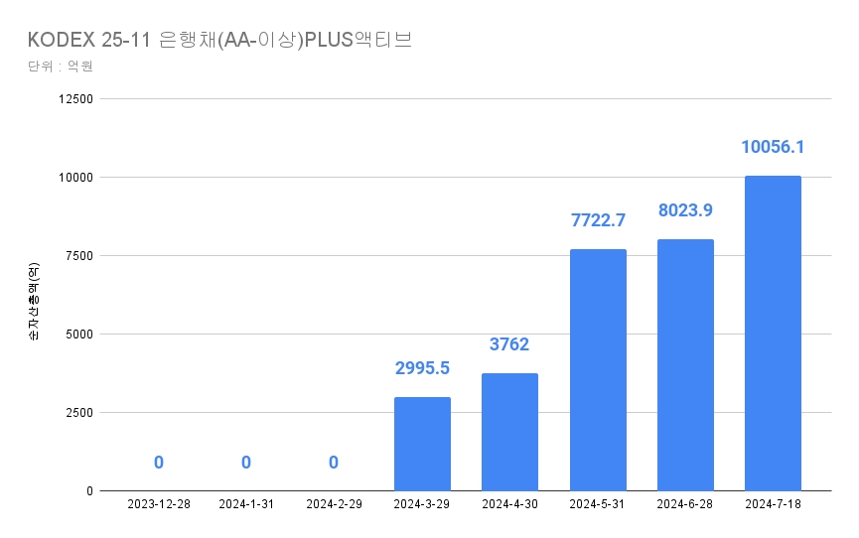Click the x-axis label 2023-12-28

[x=159, y=504]
